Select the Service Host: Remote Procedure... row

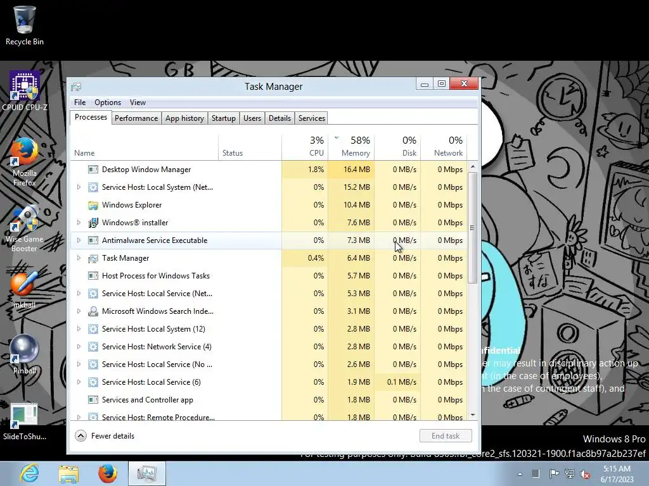(x=269, y=415)
